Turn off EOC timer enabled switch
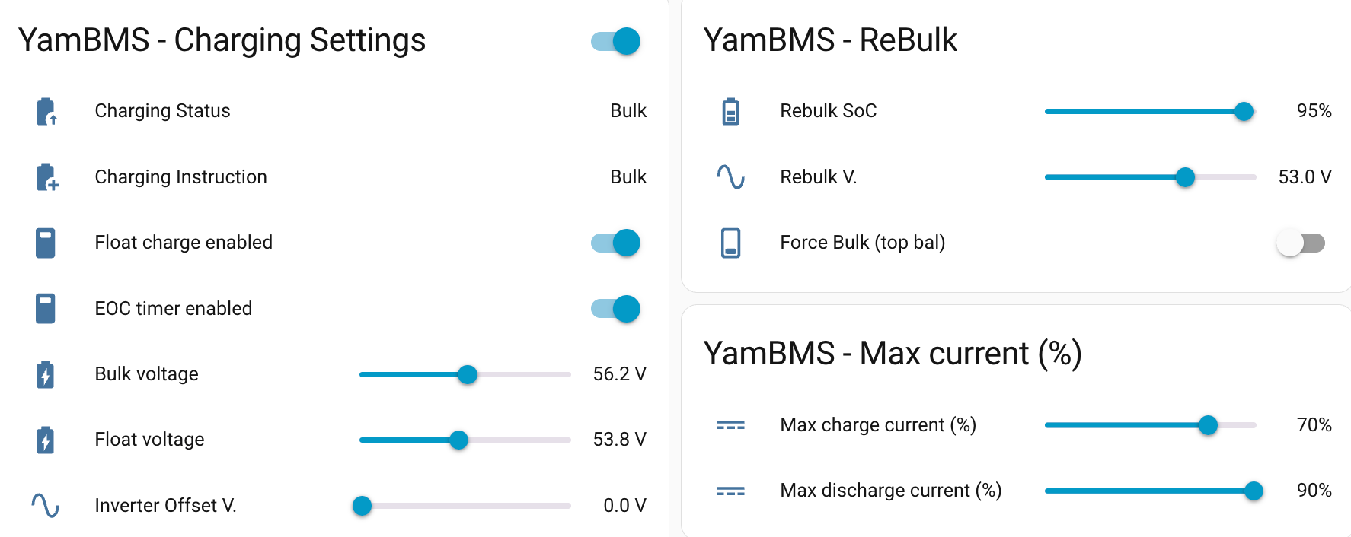1351x537 pixels. [x=616, y=309]
